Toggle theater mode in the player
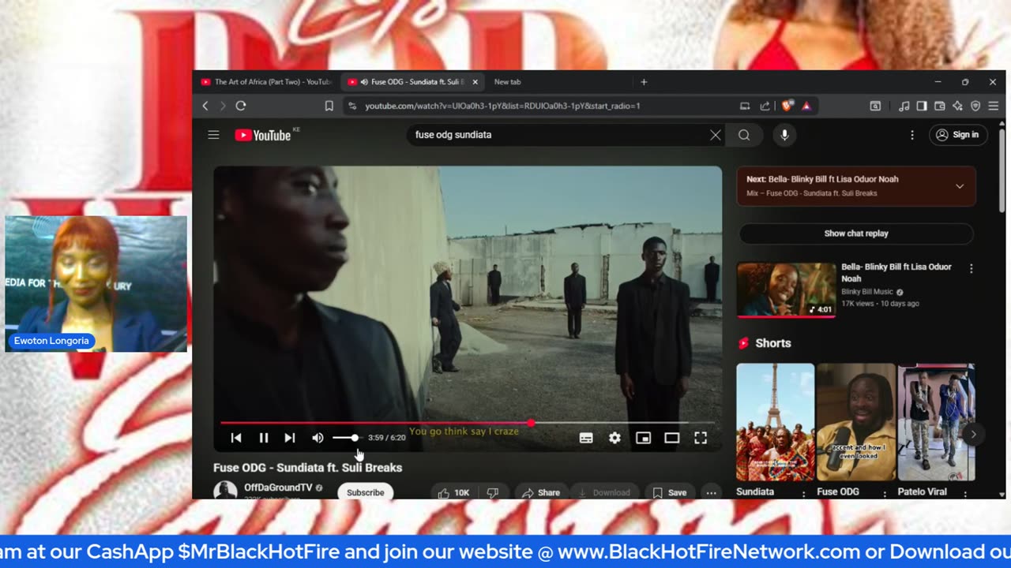This screenshot has height=568, width=1011. coord(671,438)
